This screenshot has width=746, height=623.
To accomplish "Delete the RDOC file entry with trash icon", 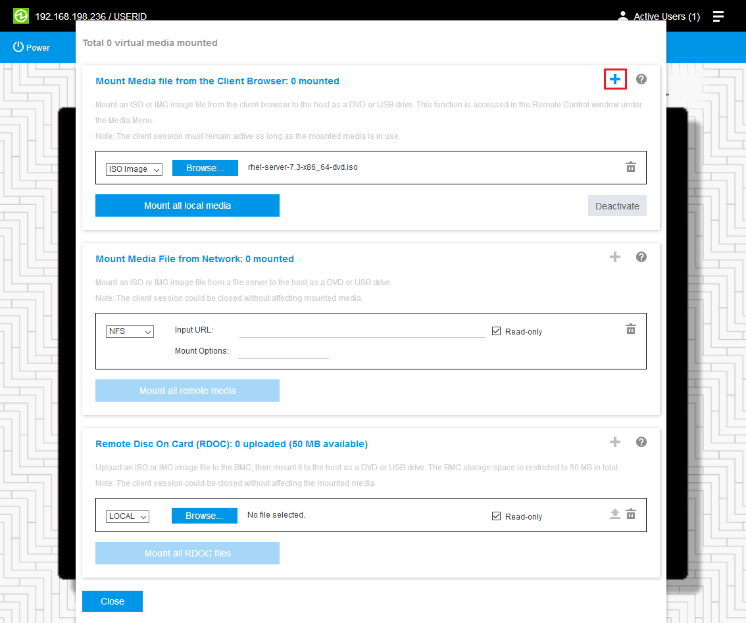I will pyautogui.click(x=630, y=514).
